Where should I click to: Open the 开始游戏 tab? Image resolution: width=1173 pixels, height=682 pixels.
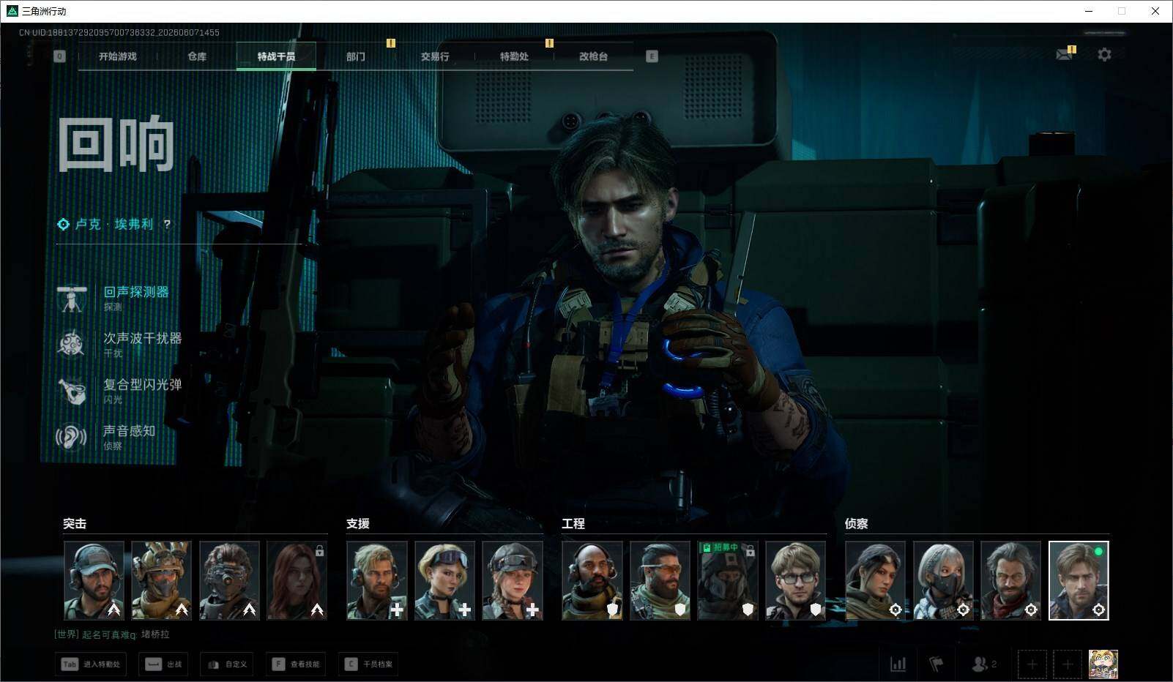point(117,56)
